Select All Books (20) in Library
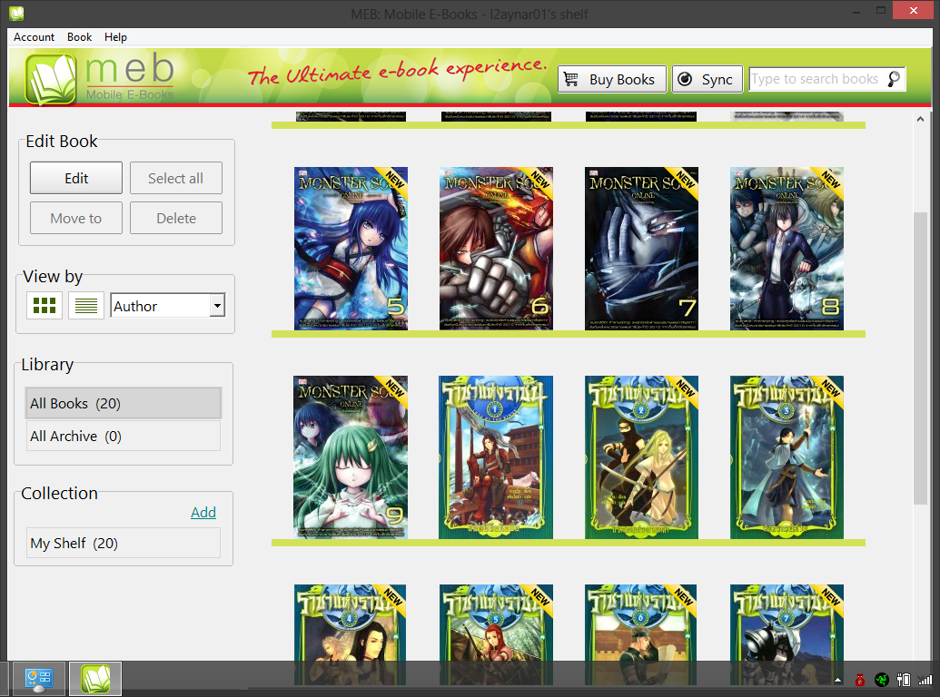The height and width of the screenshot is (697, 940). (124, 403)
